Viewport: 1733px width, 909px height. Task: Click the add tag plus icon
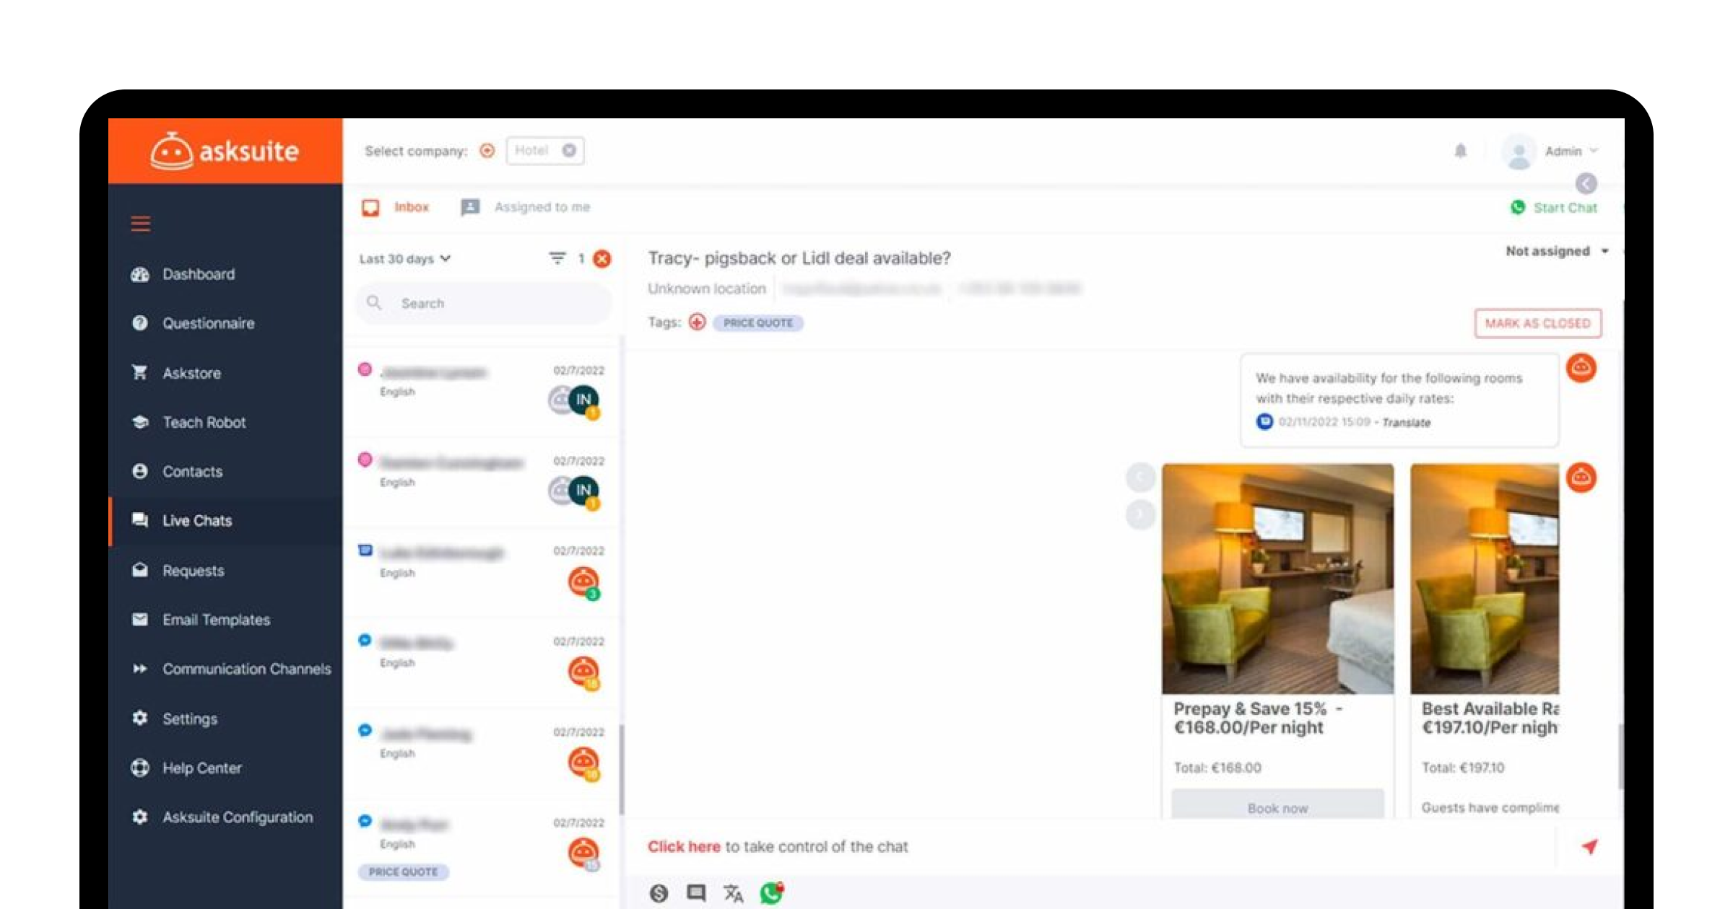click(x=697, y=322)
